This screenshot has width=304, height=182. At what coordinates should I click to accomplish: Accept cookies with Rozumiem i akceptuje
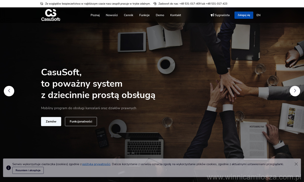click(28, 170)
